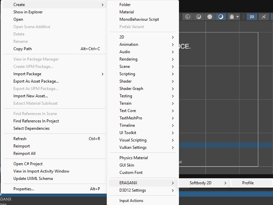
Task: Expand the Terrain submenu
Action: coord(143,103)
